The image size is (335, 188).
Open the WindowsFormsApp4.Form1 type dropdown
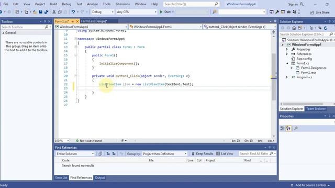coord(165,27)
